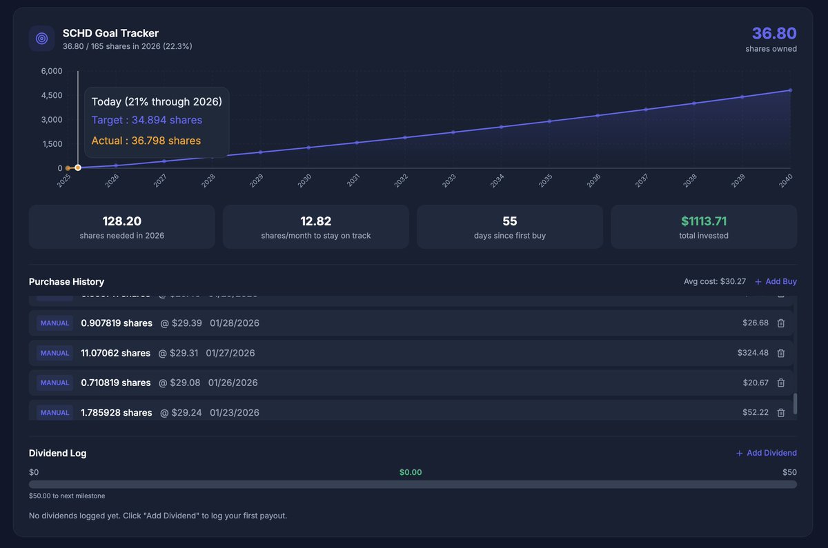The width and height of the screenshot is (828, 548).
Task: Click the 'No dividends logged yet' message
Action: pos(158,516)
